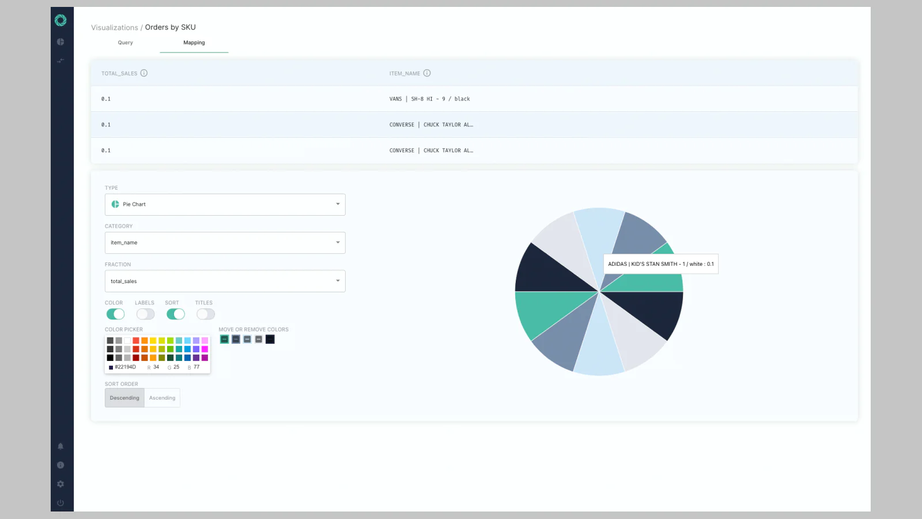Screen dimensions: 922x519
Task: Open the notifications bell icon
Action: [61, 446]
